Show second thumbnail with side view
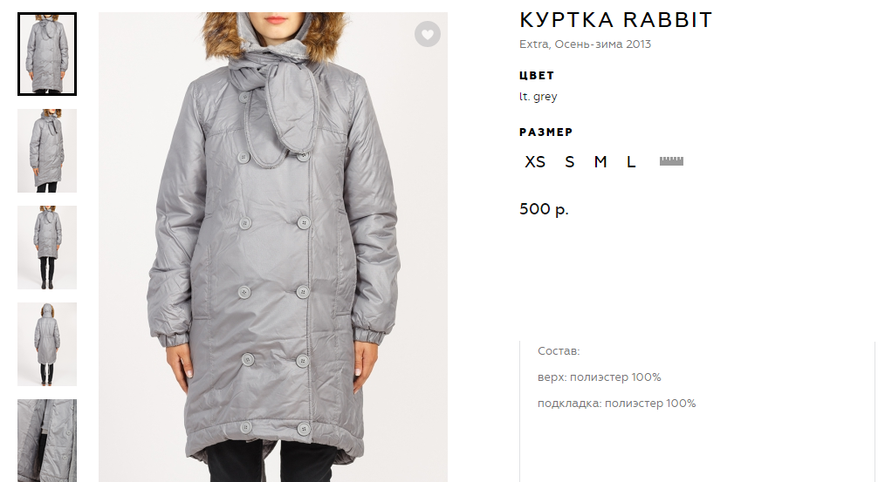 coord(47,151)
